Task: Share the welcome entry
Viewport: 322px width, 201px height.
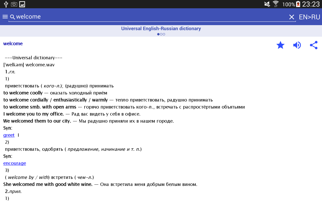Action: 314,45
